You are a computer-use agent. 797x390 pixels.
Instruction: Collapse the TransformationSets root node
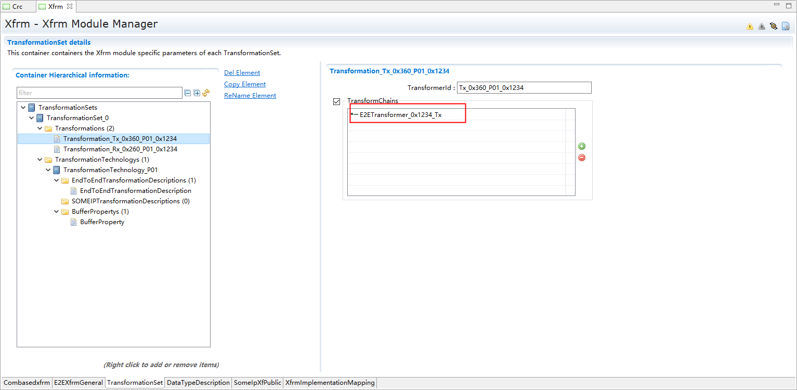[23, 108]
